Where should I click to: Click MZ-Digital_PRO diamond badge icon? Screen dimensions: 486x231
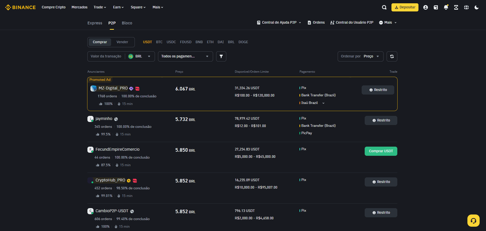[x=131, y=88]
